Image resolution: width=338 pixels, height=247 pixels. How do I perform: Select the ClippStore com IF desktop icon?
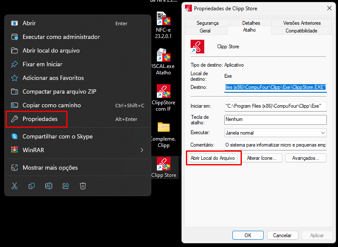coord(164,92)
